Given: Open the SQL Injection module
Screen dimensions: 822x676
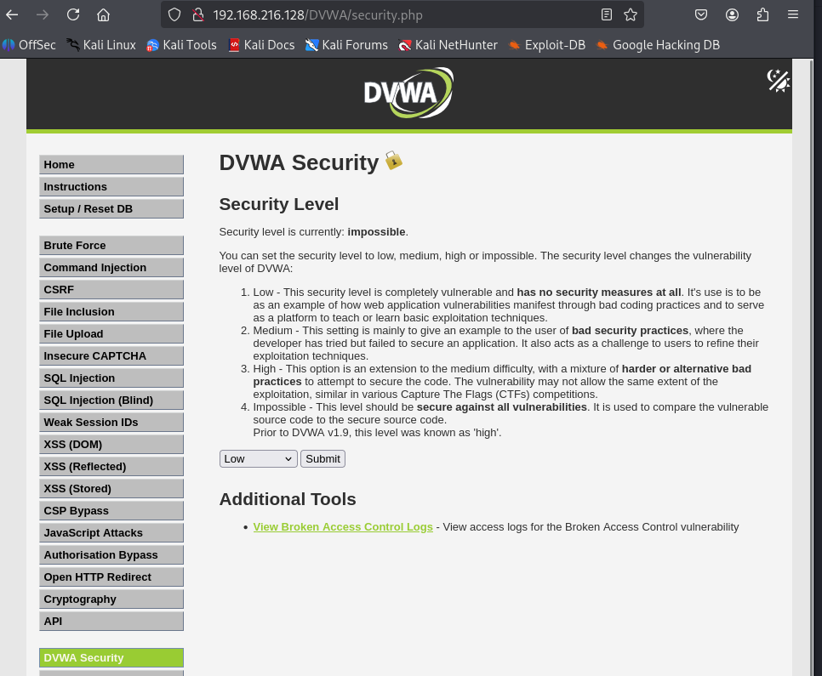Looking at the screenshot, I should [111, 378].
